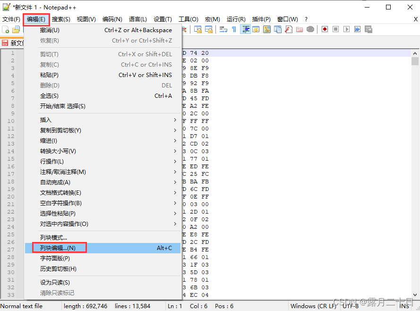Choose 历史剪切板(H) menu entry
The height and width of the screenshot is (311, 420).
pos(103,269)
